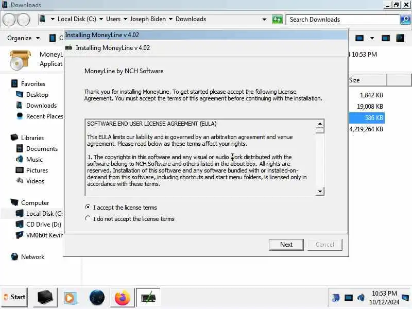The image size is (412, 309).
Task: Select the file sized 4,219,264 KB
Action: pos(366,129)
